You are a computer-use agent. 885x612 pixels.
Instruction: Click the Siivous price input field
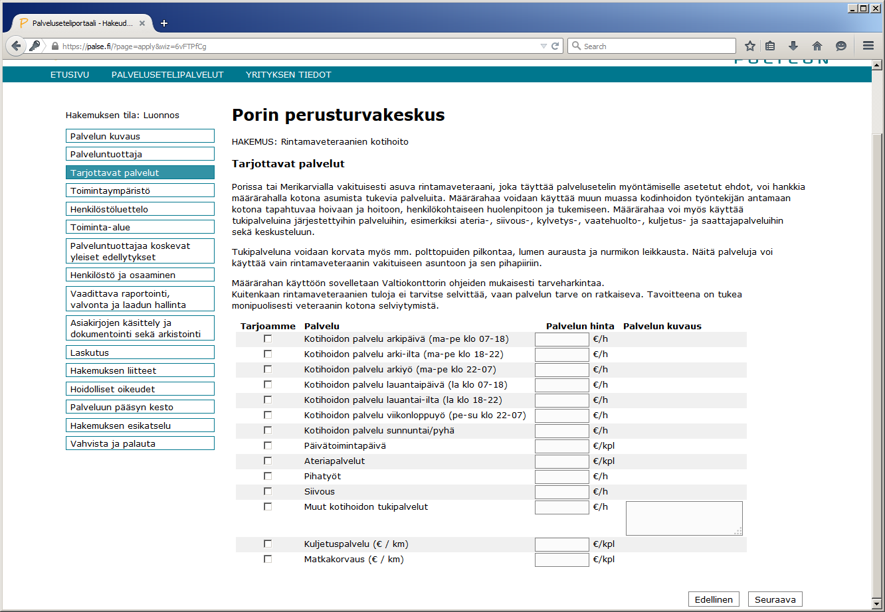click(x=562, y=492)
